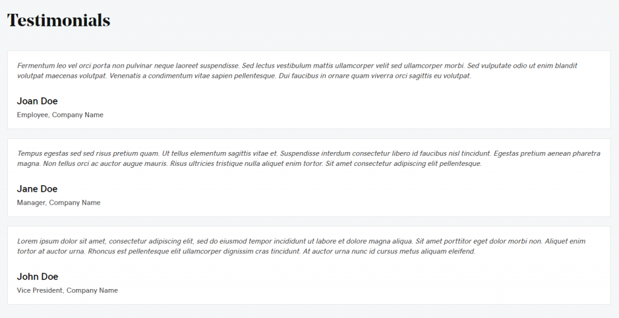The width and height of the screenshot is (619, 318).
Task: Click the words 'adipiscing elit pellentesque' in second card
Action: tap(438, 164)
